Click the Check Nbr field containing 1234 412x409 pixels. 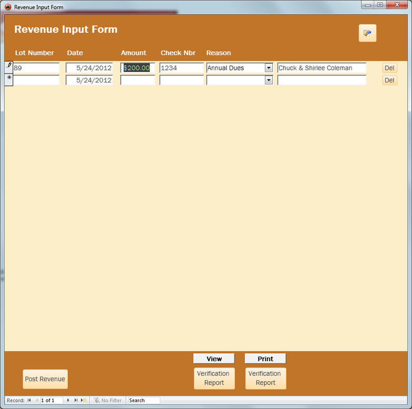pos(182,68)
